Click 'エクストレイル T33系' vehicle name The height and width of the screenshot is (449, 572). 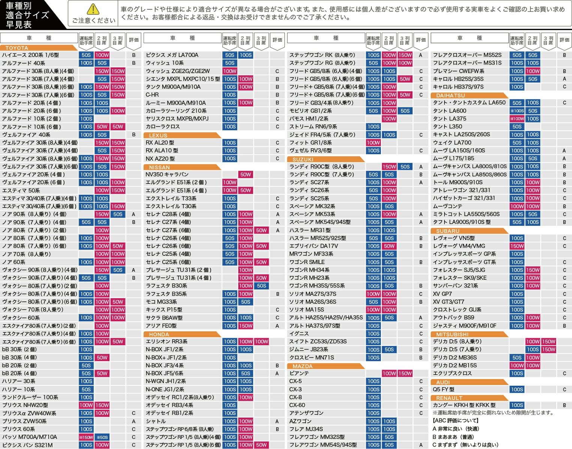[171, 198]
